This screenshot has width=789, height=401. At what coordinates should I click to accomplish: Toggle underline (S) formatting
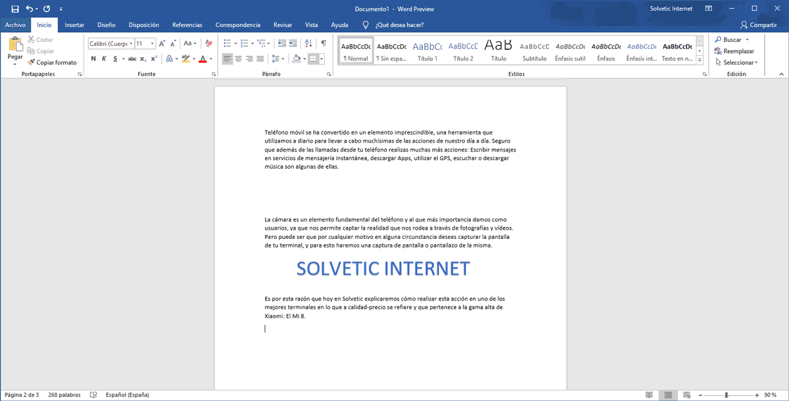tap(115, 58)
